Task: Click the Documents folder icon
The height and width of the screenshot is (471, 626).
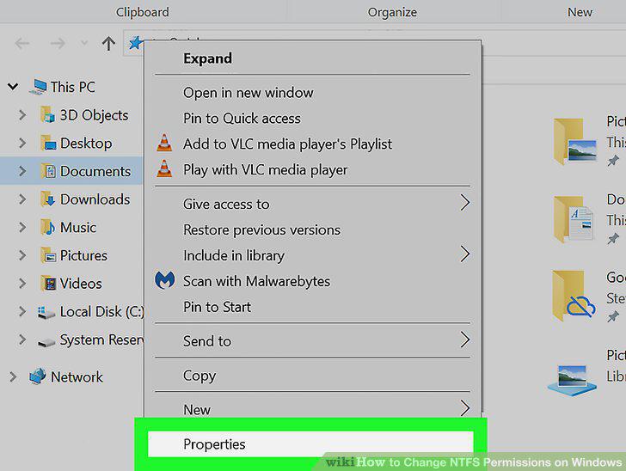Action: [48, 171]
